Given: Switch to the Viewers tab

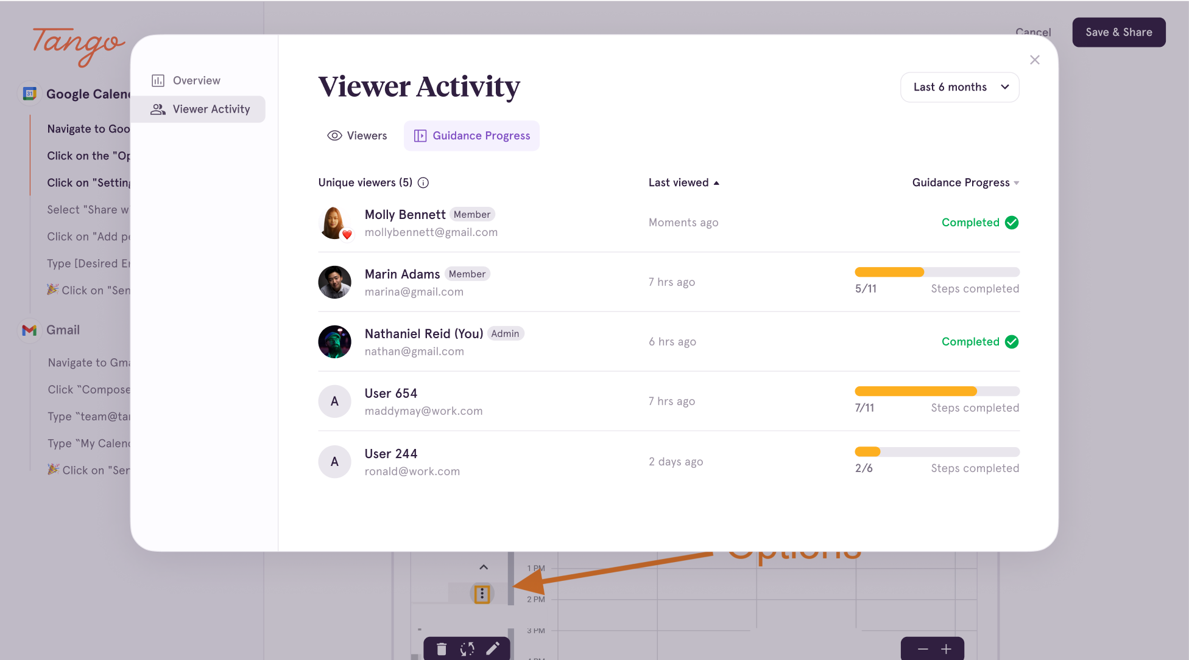Looking at the screenshot, I should tap(357, 136).
